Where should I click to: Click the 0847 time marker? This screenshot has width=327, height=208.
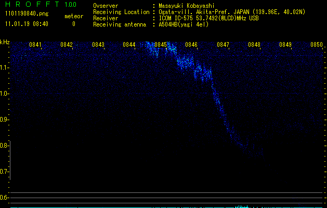click(x=223, y=45)
